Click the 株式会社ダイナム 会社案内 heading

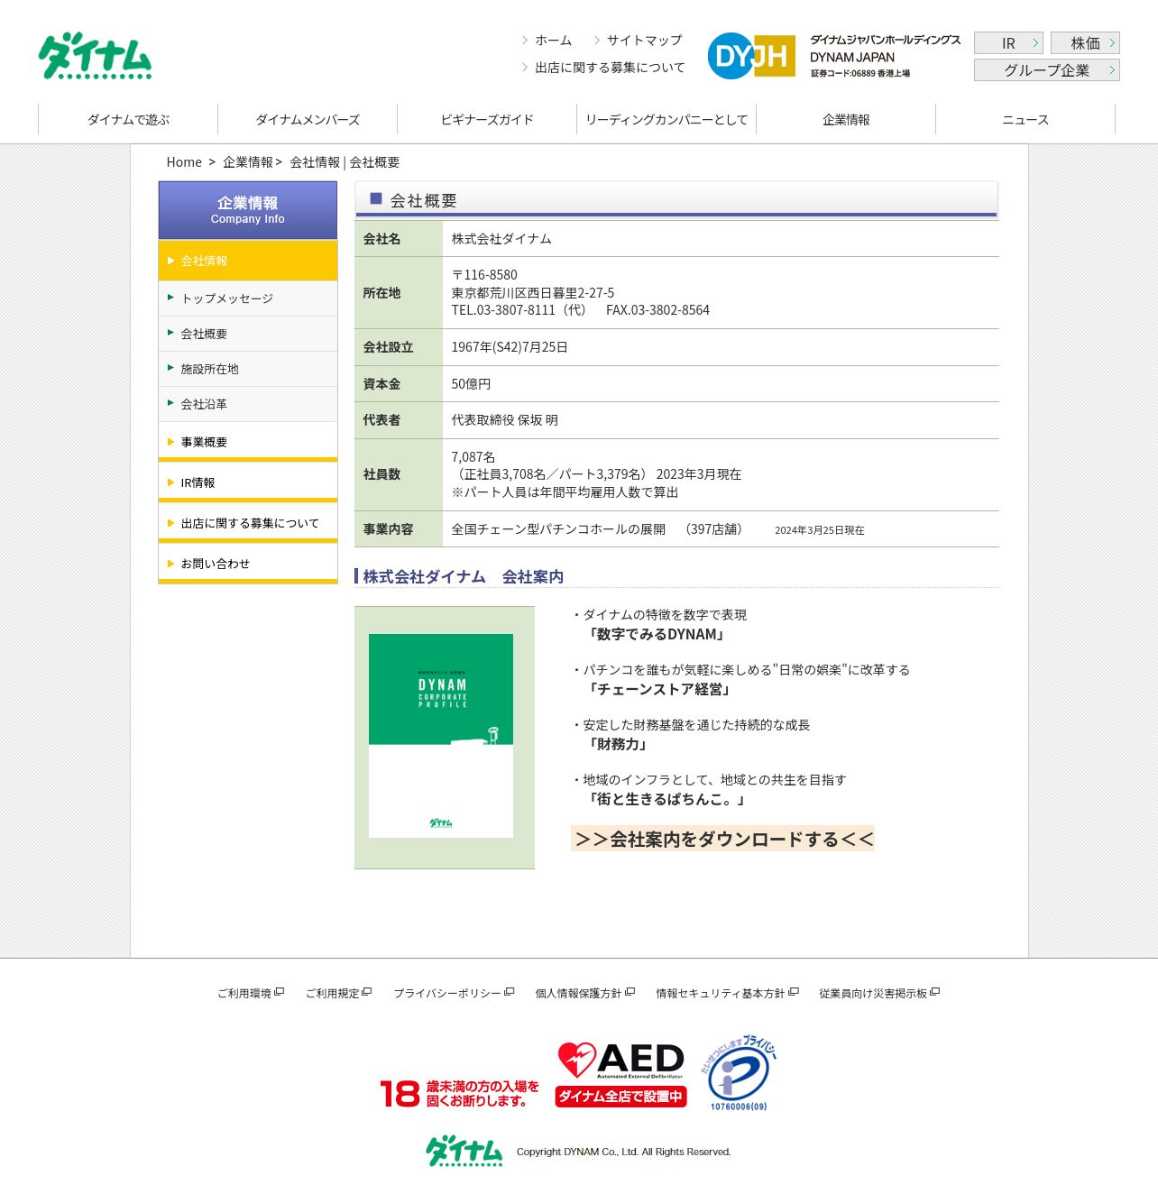click(x=464, y=577)
